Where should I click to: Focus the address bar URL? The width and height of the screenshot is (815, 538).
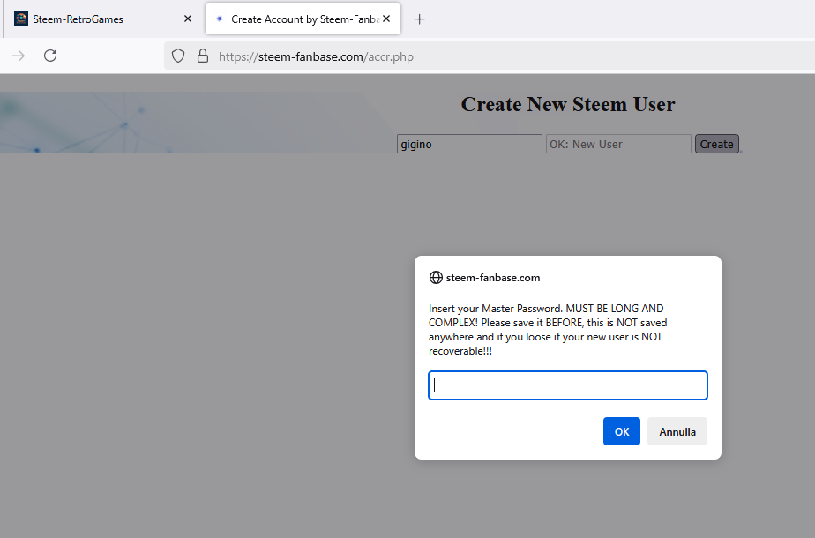(x=316, y=56)
